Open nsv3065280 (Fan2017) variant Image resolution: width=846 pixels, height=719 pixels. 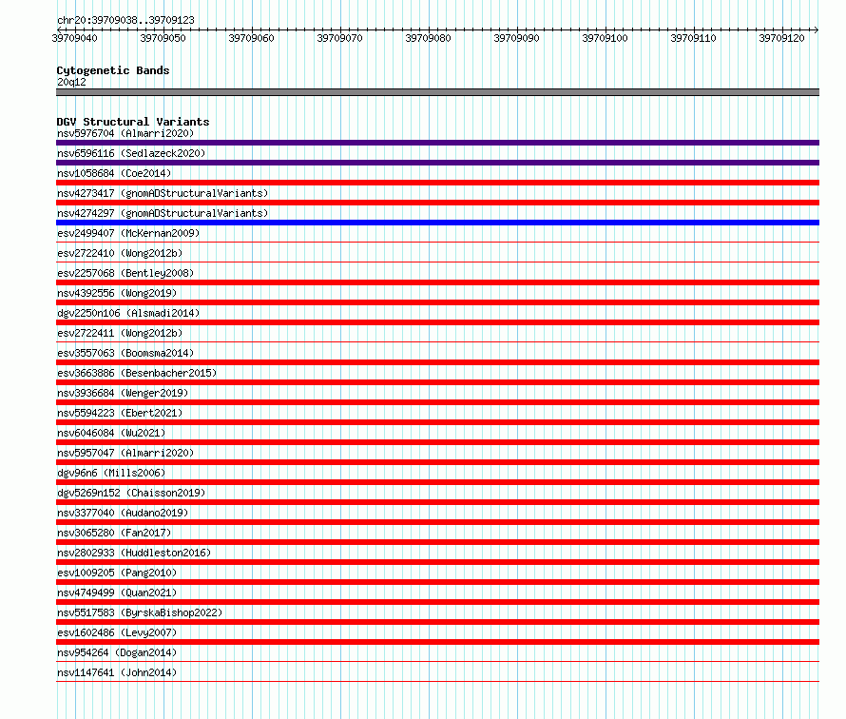pyautogui.click(x=114, y=533)
